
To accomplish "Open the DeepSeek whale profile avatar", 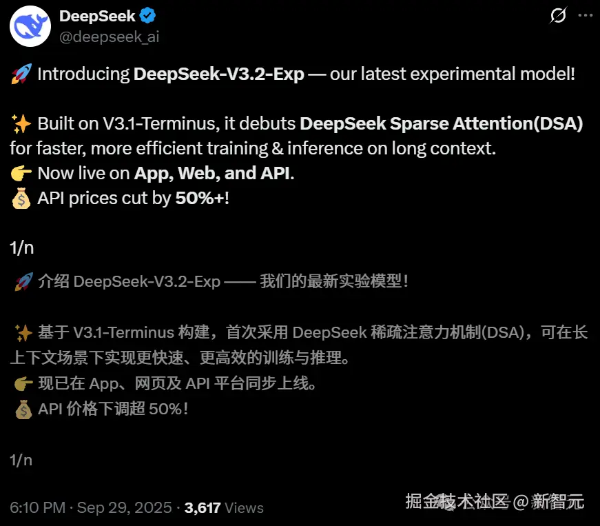I will pos(30,26).
